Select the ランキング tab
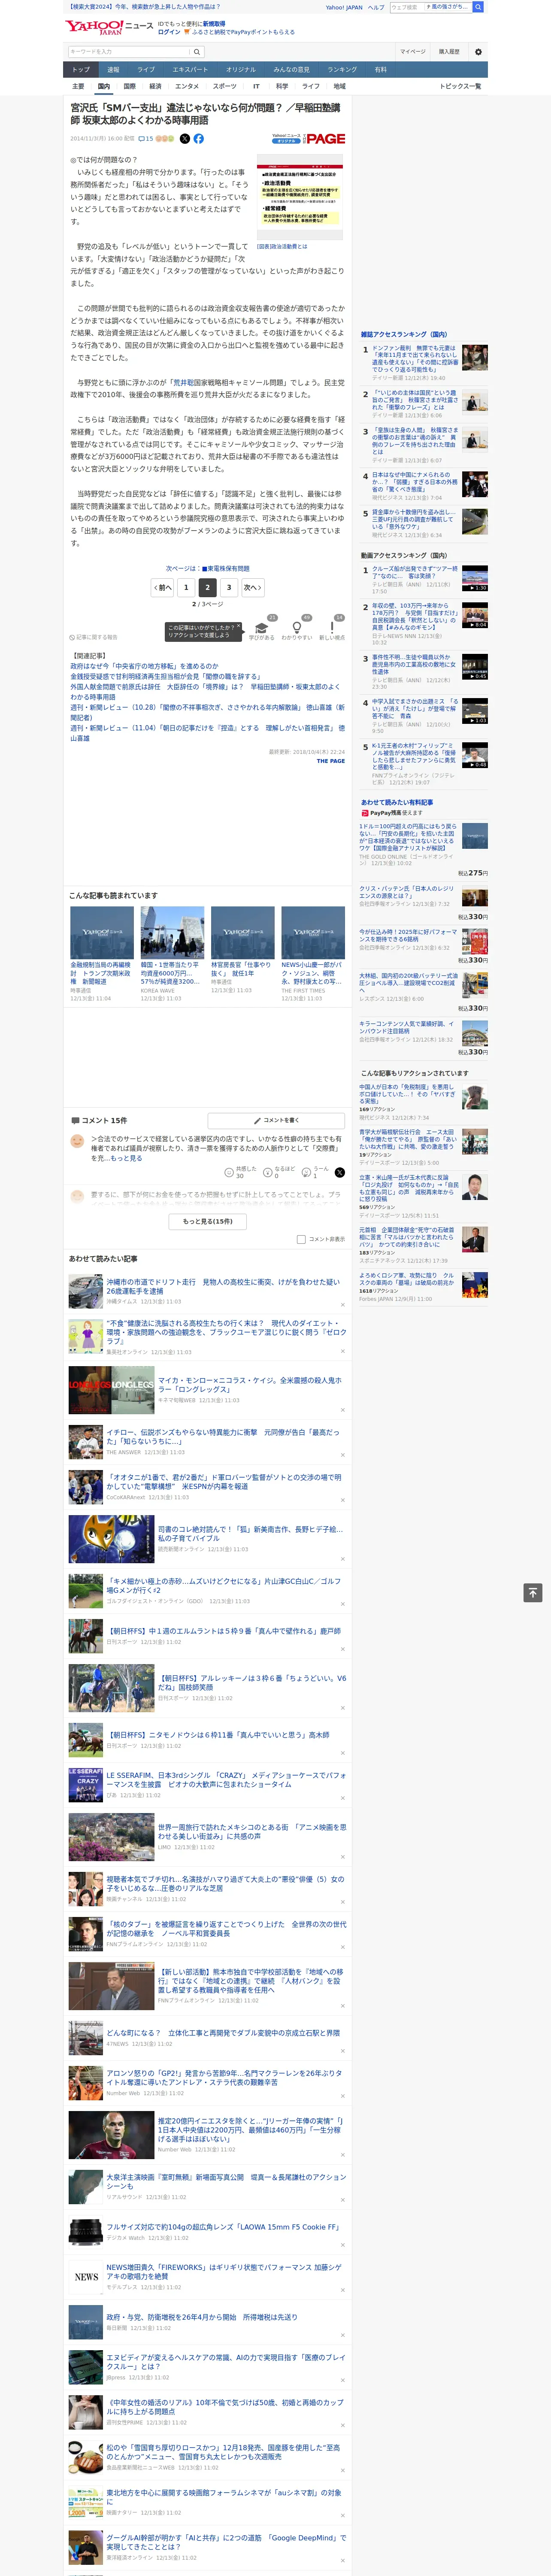 342,70
